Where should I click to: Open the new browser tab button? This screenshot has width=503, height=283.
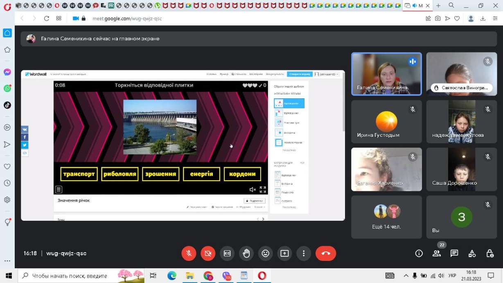click(438, 6)
